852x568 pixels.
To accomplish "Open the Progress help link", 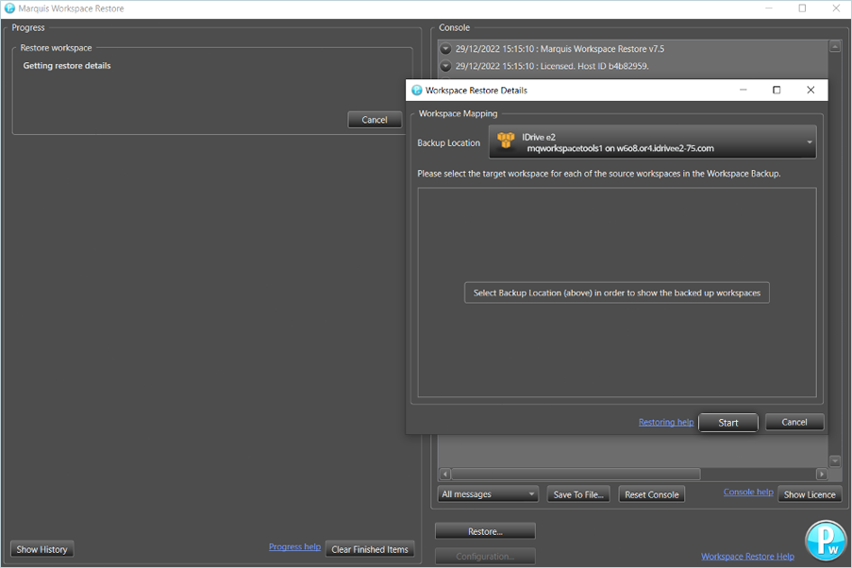I will 294,546.
